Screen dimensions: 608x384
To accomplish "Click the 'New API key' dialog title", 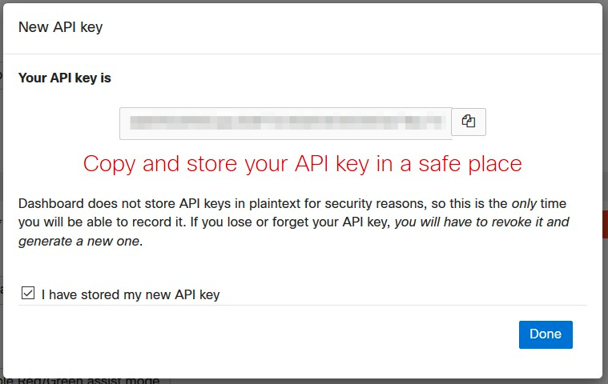I will tap(61, 27).
